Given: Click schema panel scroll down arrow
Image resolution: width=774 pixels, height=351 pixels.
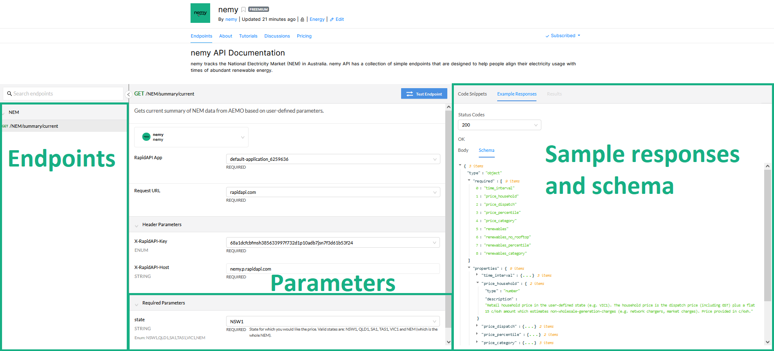Looking at the screenshot, I should coord(767,342).
